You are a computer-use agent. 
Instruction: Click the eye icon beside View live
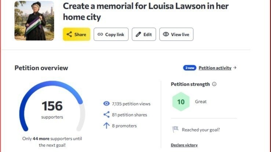tap(166, 34)
